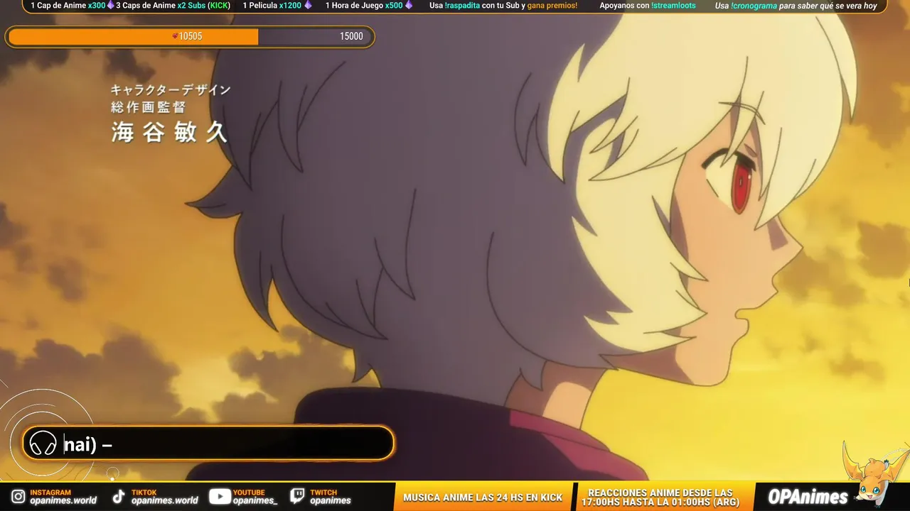
Task: Click the Instagram logo icon
Action: [x=18, y=497]
